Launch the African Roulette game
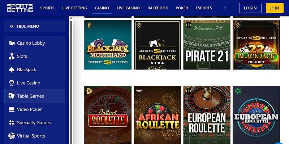 click(158, 115)
